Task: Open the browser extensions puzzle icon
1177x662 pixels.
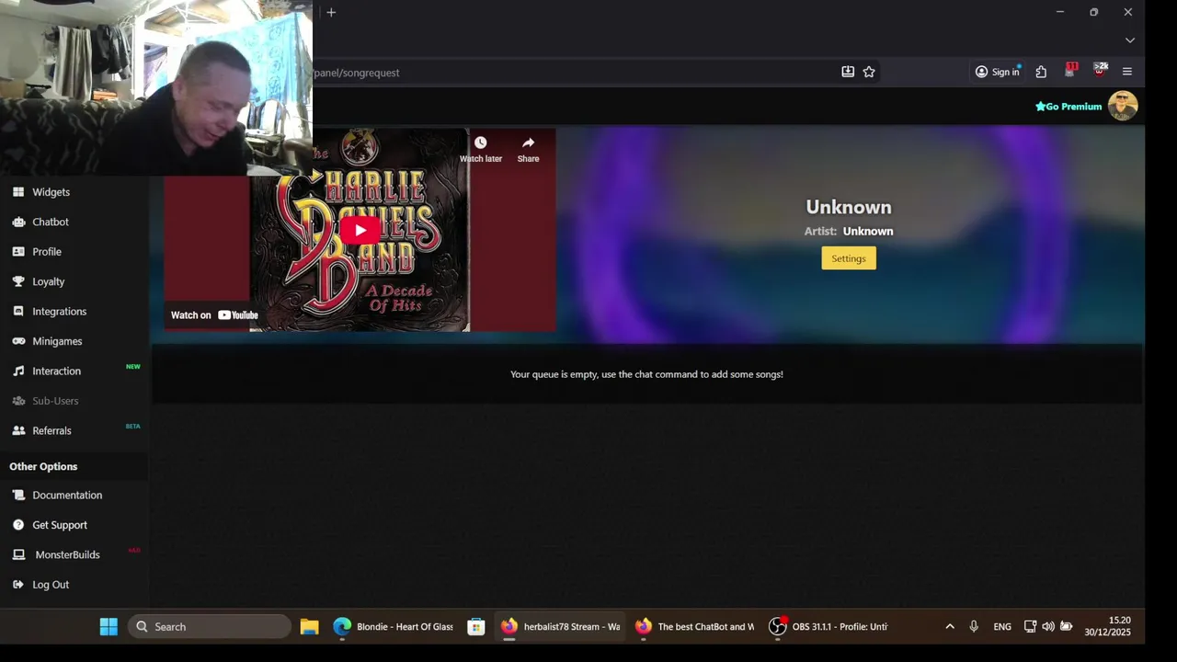Action: [x=1041, y=72]
